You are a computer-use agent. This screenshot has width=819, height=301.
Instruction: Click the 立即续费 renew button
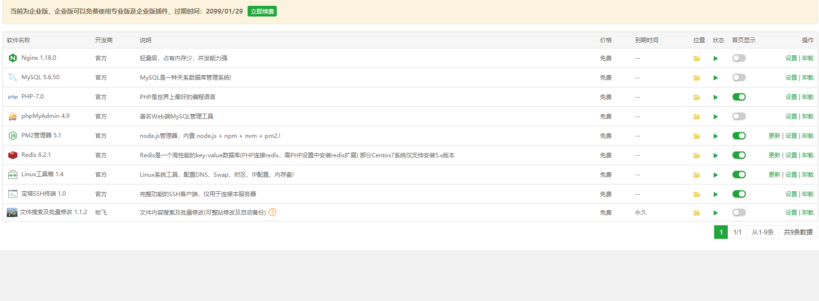(x=262, y=11)
